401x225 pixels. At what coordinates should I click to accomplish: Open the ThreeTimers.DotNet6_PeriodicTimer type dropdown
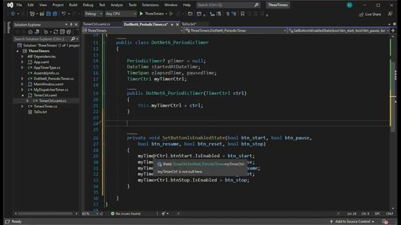236,31
